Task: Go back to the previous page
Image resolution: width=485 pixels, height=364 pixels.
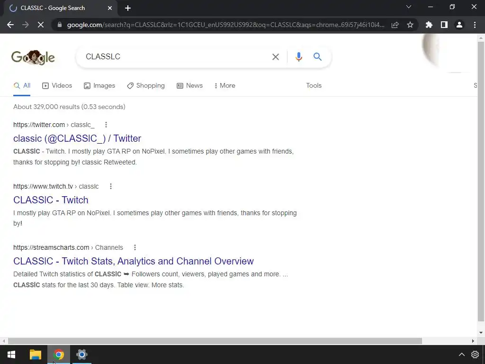Action: coord(10,25)
